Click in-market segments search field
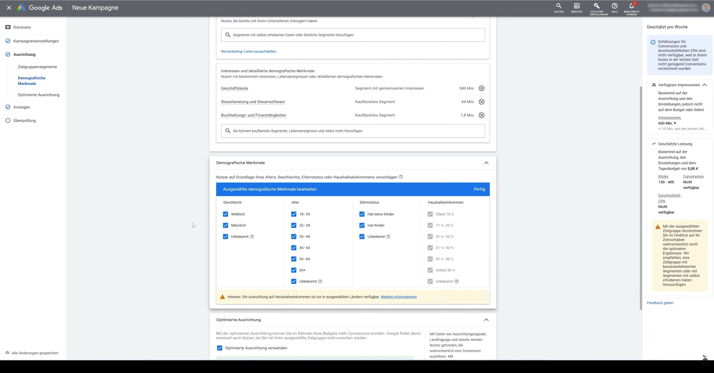Viewport: 714px width, 373px height. coord(353,131)
